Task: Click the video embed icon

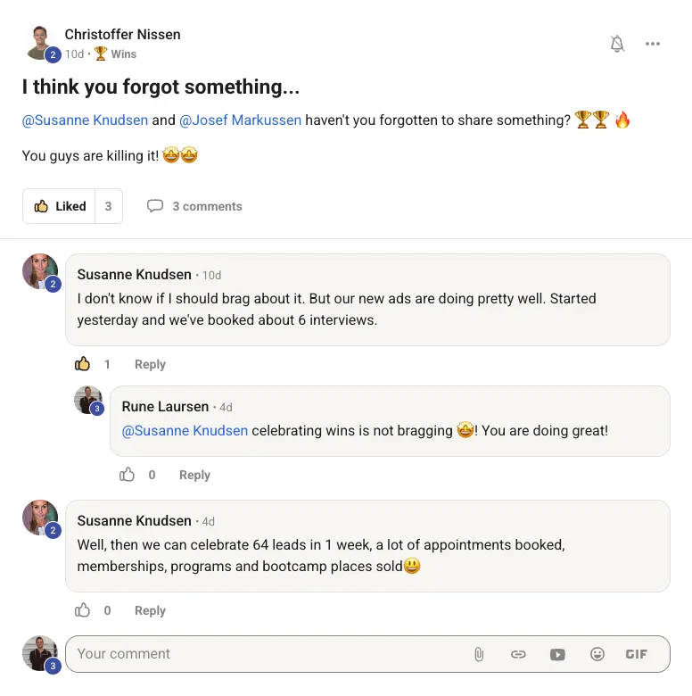Action: click(557, 654)
